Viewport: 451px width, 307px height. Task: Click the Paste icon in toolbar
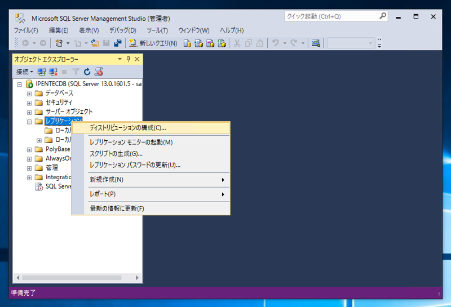[x=260, y=43]
